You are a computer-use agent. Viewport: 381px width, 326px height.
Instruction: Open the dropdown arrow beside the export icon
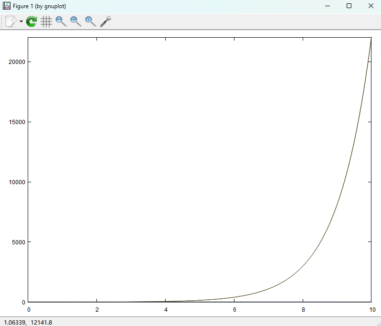(21, 22)
